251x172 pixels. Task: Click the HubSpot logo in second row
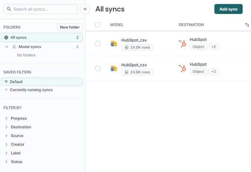pyautogui.click(x=183, y=68)
